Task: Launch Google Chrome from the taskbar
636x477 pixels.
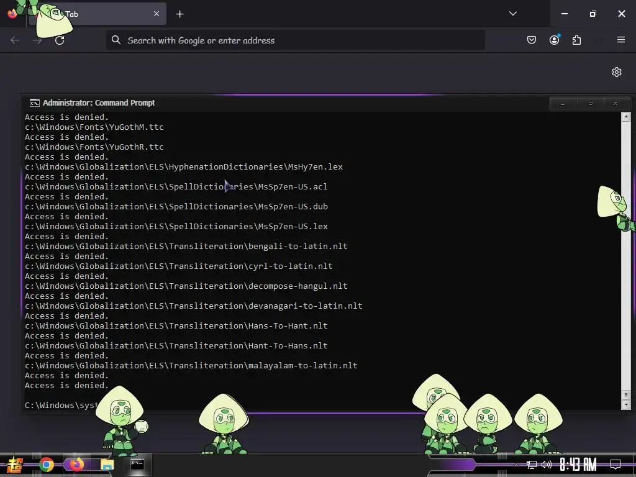Action: tap(47, 465)
